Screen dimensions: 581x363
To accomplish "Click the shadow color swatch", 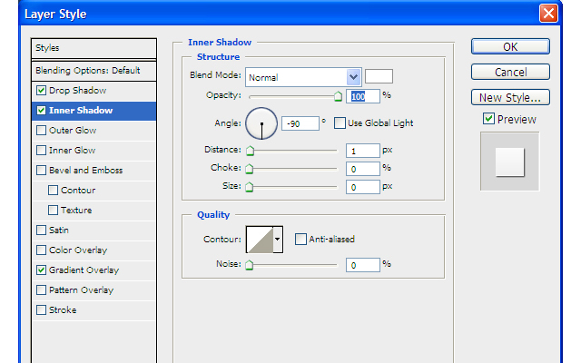I will click(379, 77).
